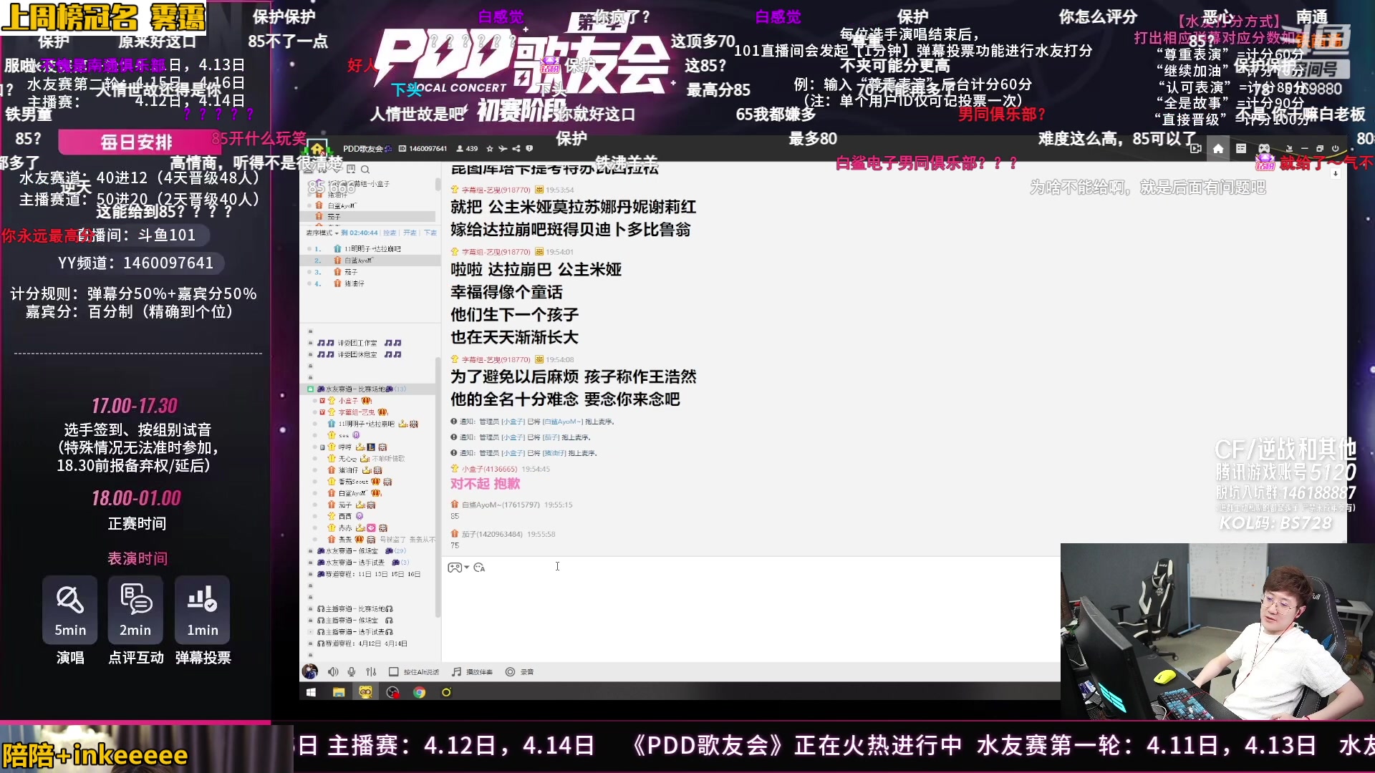Open OBS Studio from the taskbar
Viewport: 1375px width, 773px height.
tap(392, 692)
